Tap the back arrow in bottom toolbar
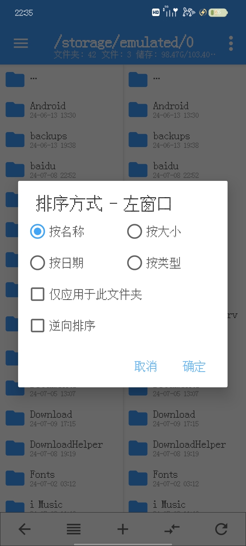Viewport: 246px width, 546px height. (25, 529)
